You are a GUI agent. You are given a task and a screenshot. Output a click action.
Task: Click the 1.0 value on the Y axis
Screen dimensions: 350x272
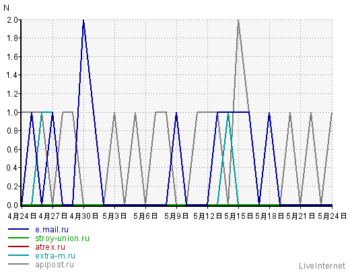click(12, 112)
